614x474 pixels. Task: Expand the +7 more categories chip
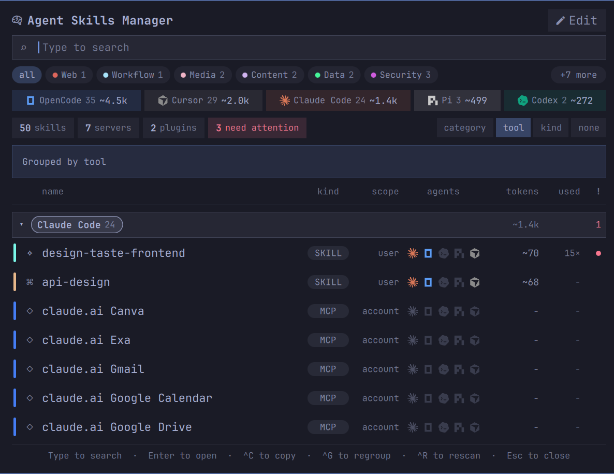click(x=578, y=75)
